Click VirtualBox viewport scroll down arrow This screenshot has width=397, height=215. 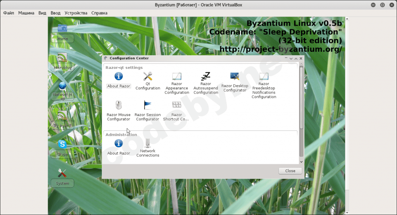(x=347, y=213)
